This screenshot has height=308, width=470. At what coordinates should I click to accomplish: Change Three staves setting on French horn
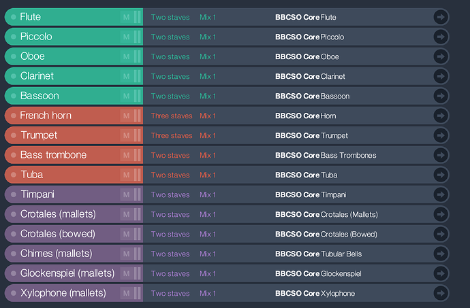pyautogui.click(x=172, y=116)
